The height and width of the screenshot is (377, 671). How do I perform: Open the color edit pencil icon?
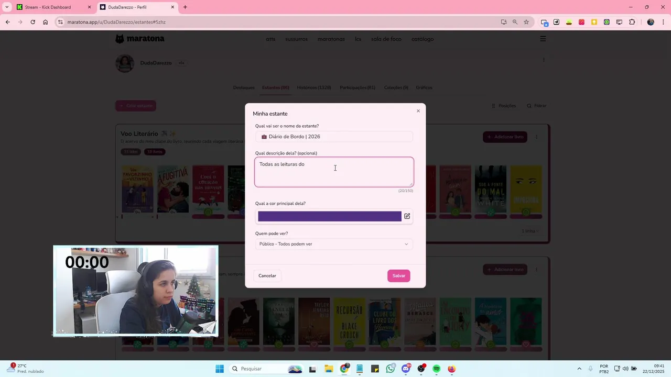click(407, 216)
